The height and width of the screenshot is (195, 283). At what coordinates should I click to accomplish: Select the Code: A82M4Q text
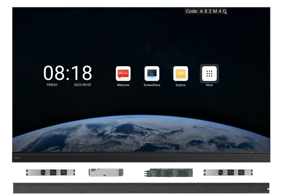[206, 11]
